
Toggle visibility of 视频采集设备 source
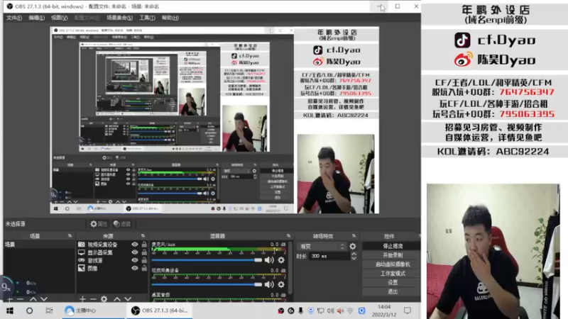(135, 245)
